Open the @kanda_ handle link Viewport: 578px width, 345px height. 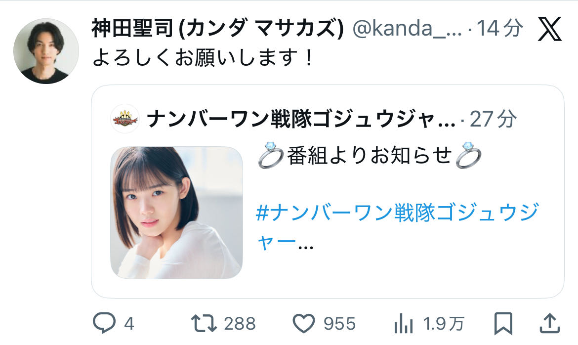point(408,28)
